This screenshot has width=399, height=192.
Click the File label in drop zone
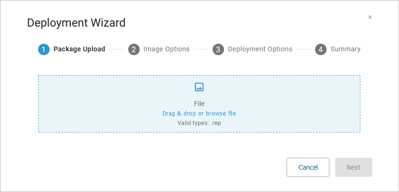tap(199, 104)
